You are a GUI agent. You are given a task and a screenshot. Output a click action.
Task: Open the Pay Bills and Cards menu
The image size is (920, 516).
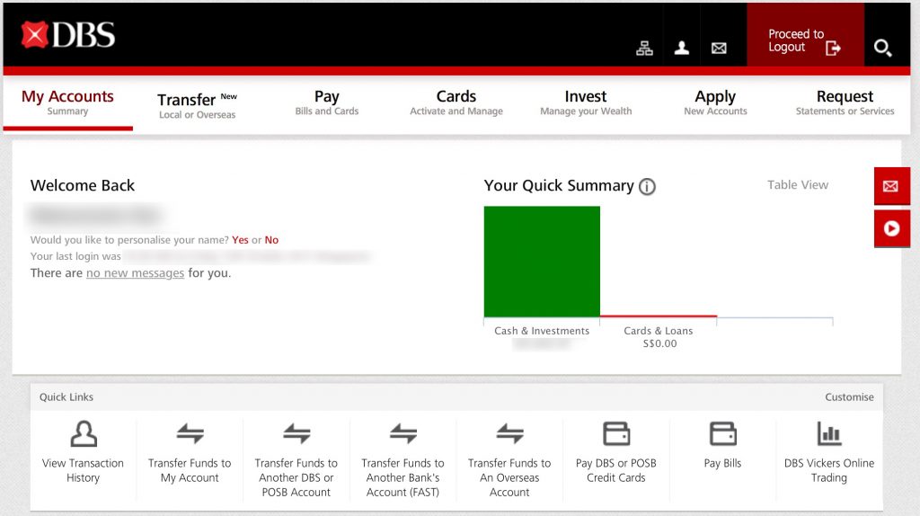pyautogui.click(x=327, y=102)
